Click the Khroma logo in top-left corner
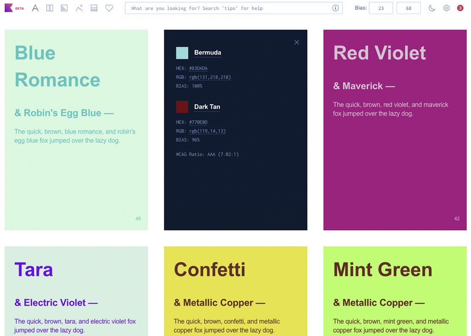 8,7
